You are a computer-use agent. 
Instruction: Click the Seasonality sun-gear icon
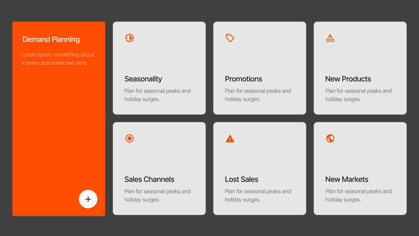[x=129, y=38]
